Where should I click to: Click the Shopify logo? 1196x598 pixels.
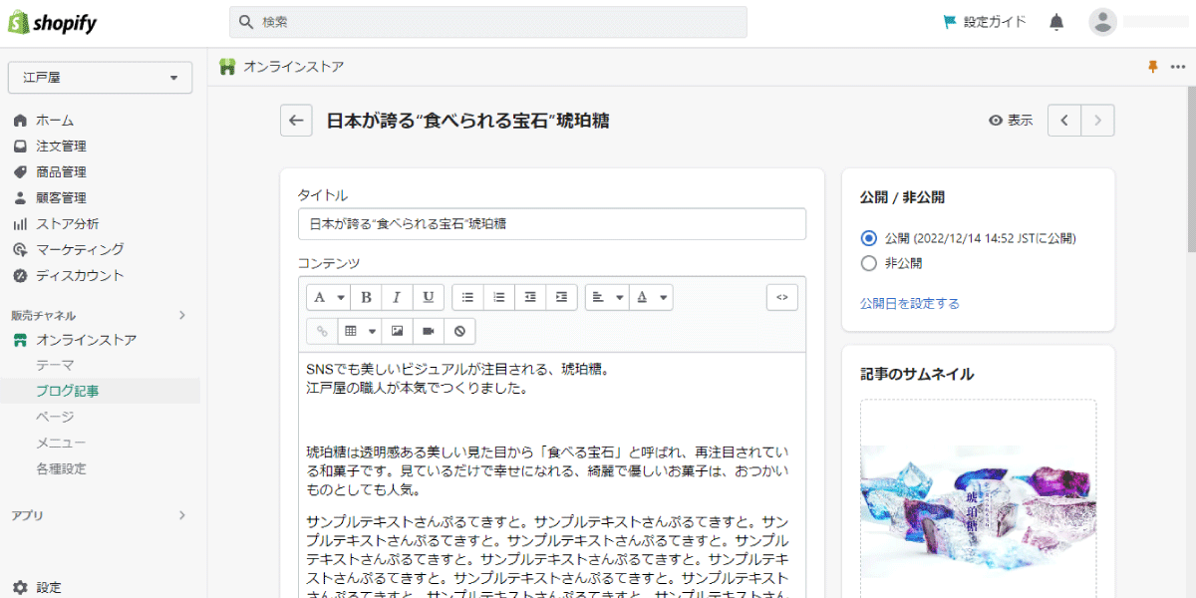click(52, 22)
